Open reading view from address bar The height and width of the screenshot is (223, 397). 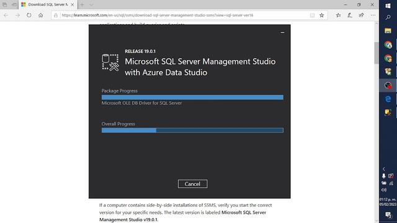coord(312,15)
